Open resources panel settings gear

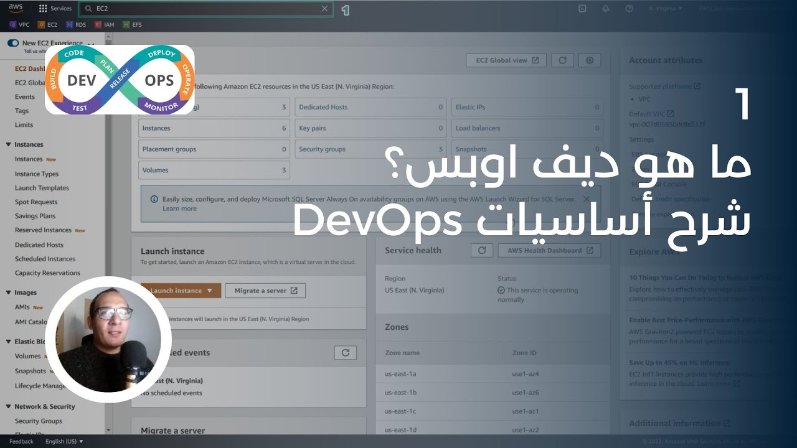pyautogui.click(x=590, y=60)
